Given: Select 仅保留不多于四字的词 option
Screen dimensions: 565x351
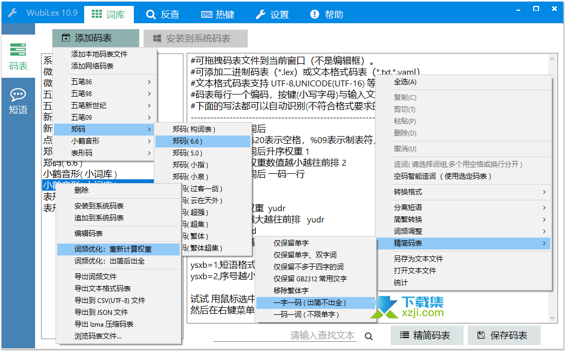Looking at the screenshot, I should [x=315, y=267].
